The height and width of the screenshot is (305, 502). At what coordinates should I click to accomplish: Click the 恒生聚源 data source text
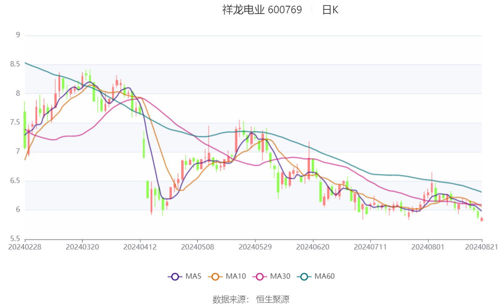(x=273, y=300)
